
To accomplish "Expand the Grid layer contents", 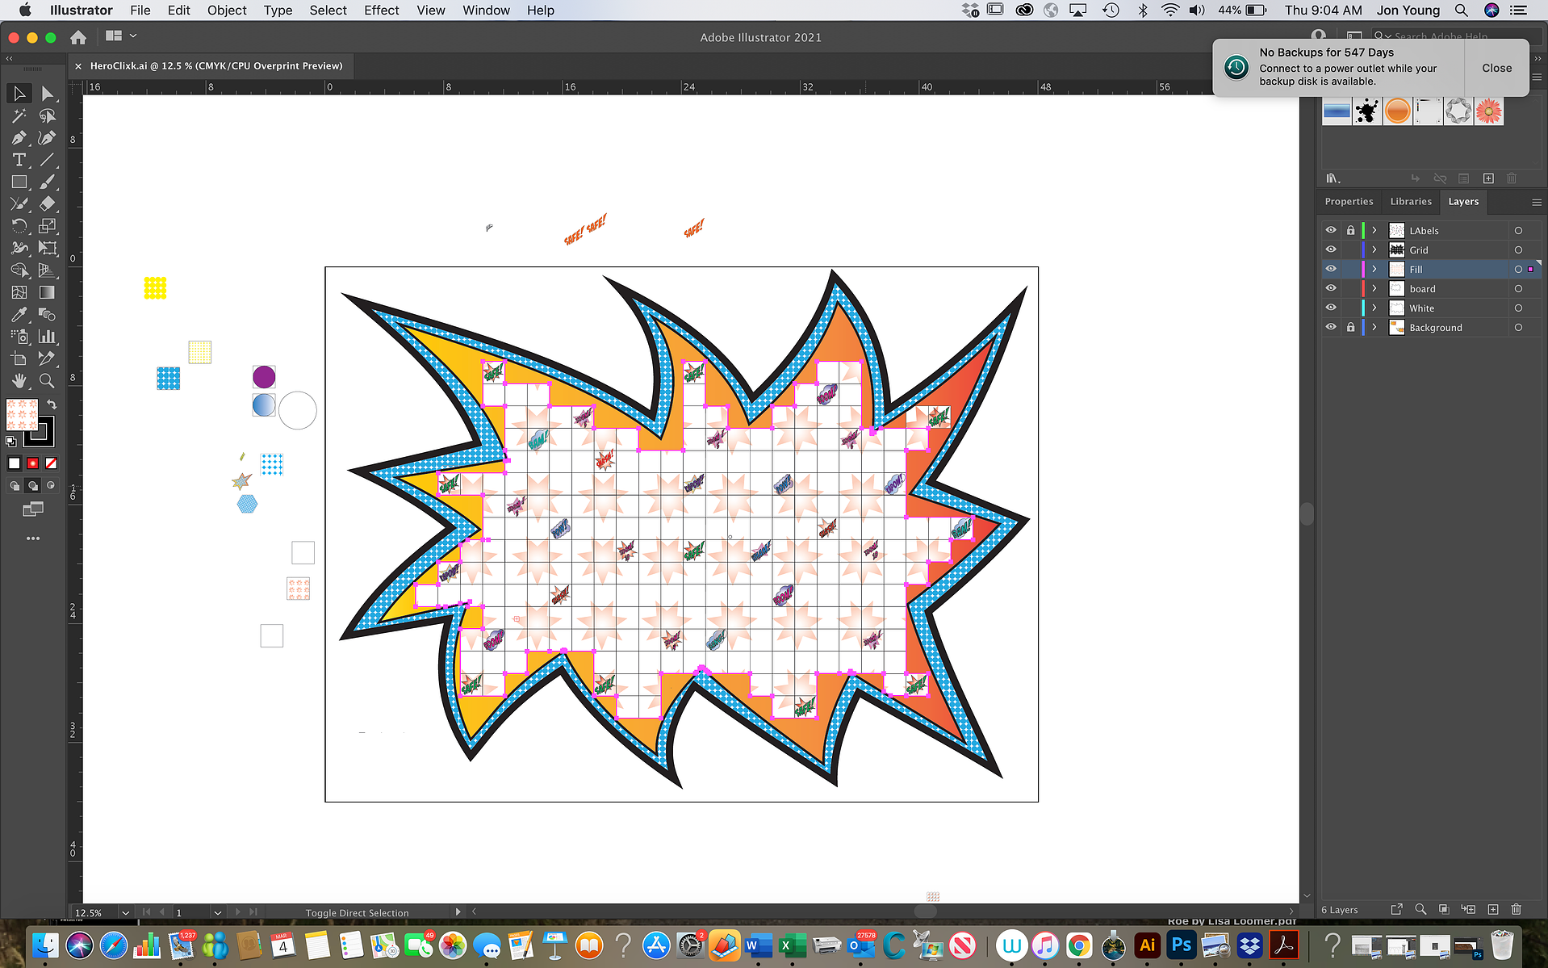I will click(x=1374, y=249).
